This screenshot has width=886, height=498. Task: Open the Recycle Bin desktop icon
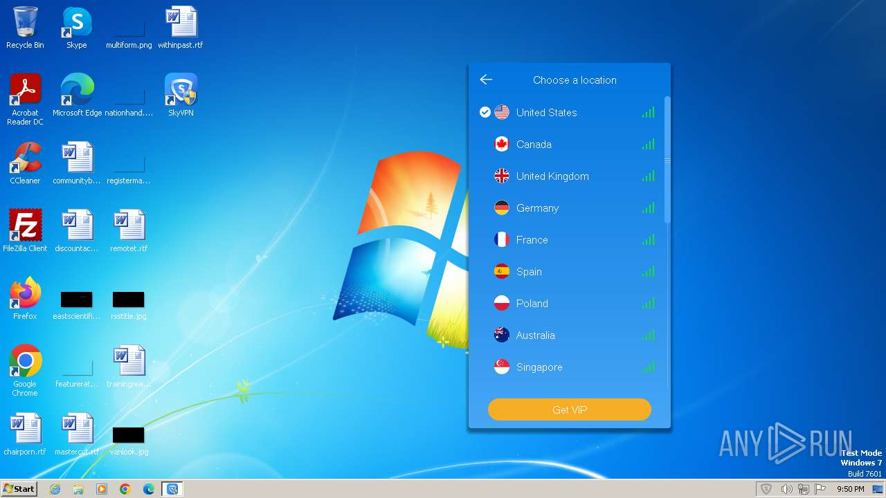click(25, 28)
